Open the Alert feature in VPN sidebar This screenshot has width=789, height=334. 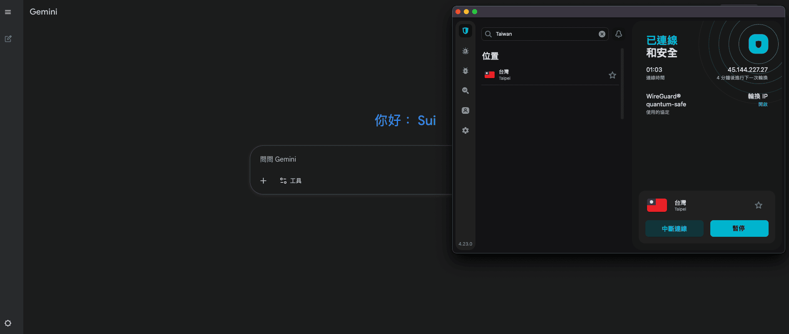click(x=465, y=51)
